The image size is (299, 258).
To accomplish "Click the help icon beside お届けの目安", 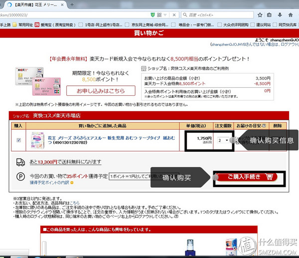I will (264, 126).
